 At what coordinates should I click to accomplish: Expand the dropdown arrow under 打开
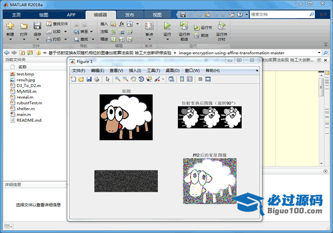[x=24, y=39]
